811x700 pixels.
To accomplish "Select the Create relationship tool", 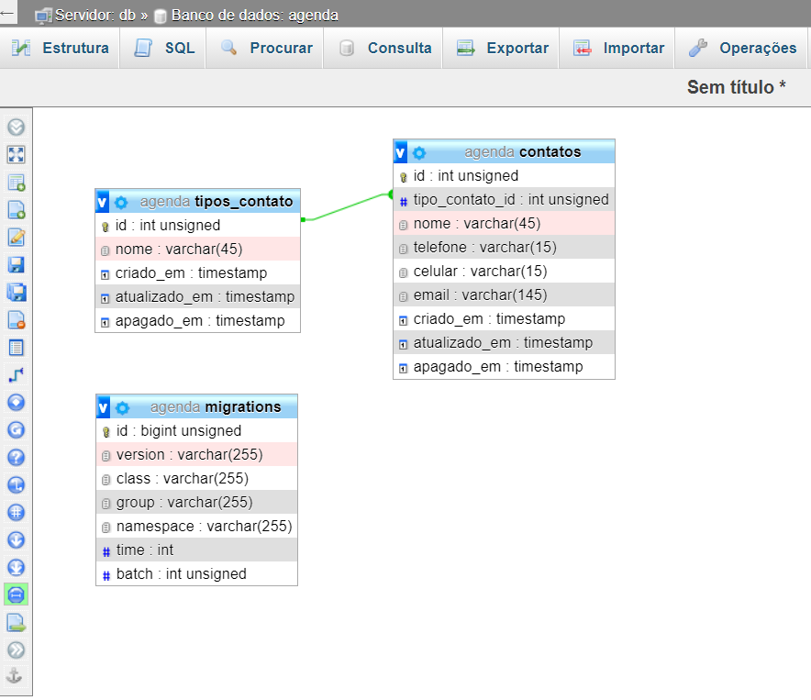I will (x=16, y=374).
